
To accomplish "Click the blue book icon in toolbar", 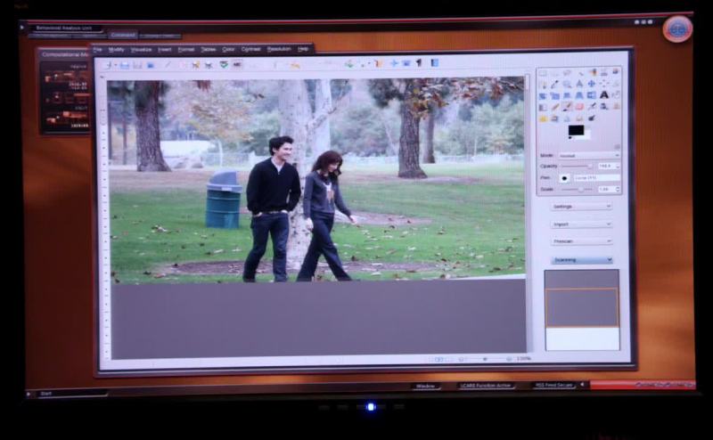I will click(x=434, y=63).
